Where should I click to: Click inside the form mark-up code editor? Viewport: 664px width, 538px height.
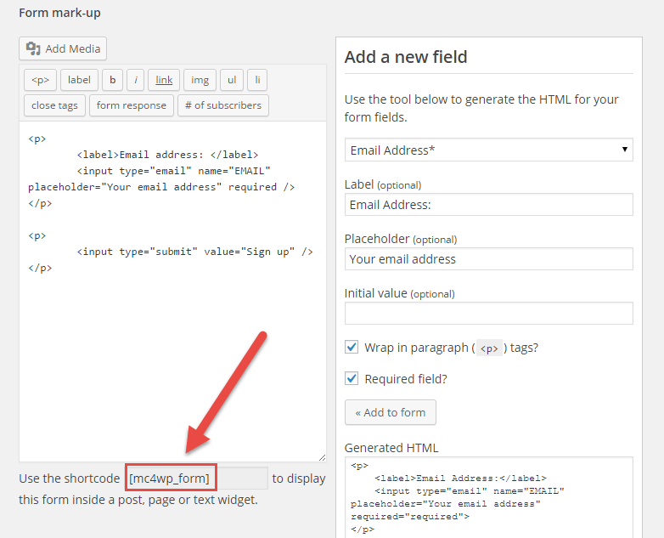point(172,292)
